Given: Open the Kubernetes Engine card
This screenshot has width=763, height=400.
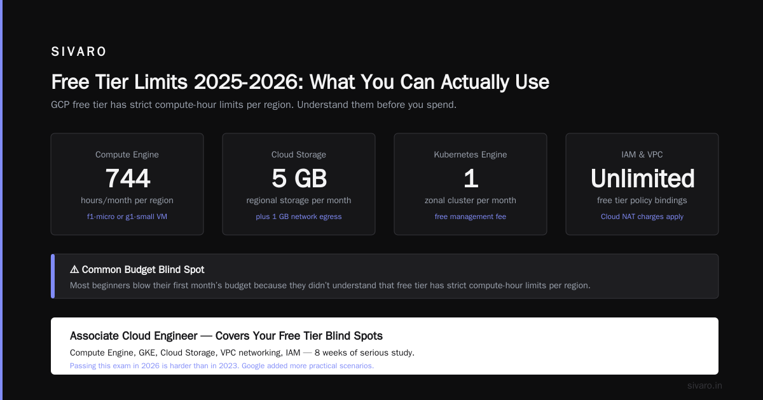Looking at the screenshot, I should point(471,184).
